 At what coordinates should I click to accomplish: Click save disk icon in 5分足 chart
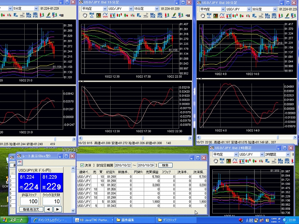point(61,15)
